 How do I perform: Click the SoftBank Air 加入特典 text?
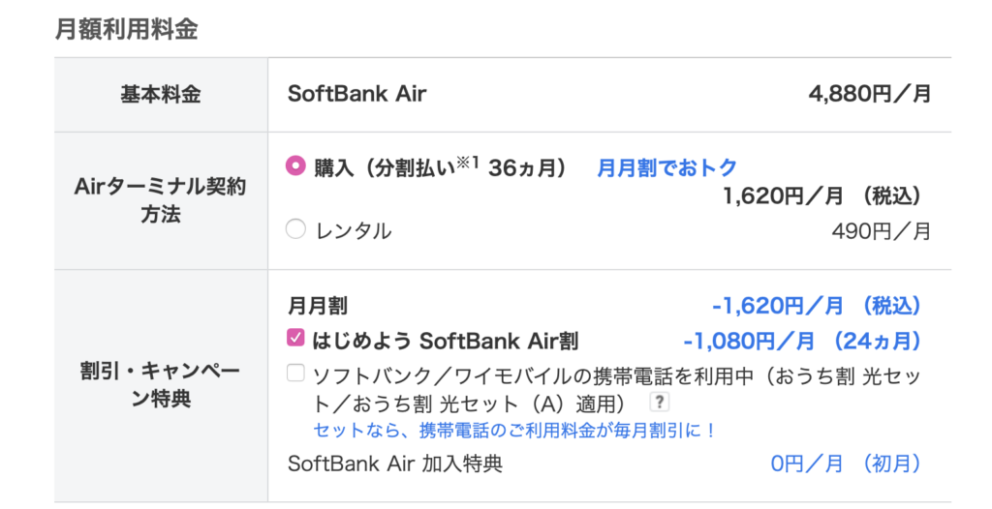point(395,464)
